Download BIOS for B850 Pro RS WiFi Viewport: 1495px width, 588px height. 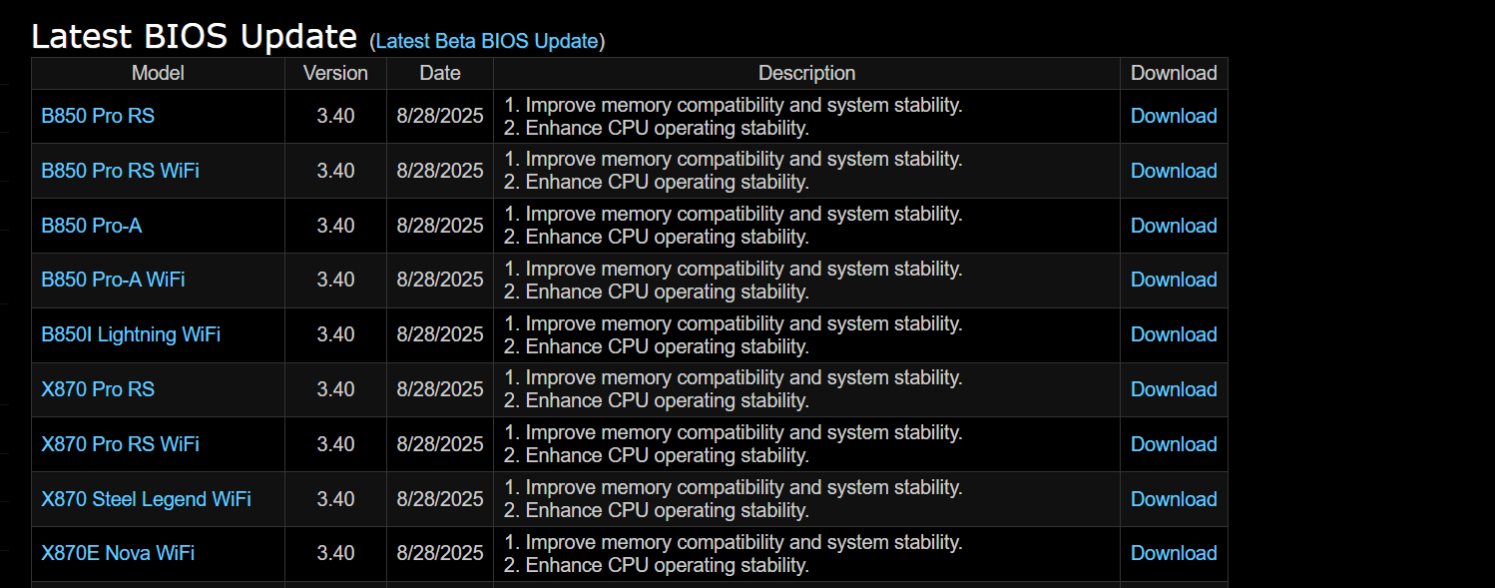1174,171
